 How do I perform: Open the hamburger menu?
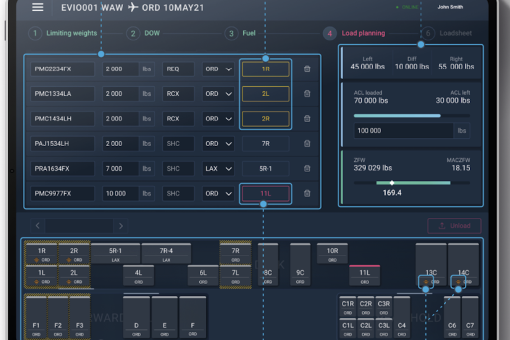click(x=38, y=8)
